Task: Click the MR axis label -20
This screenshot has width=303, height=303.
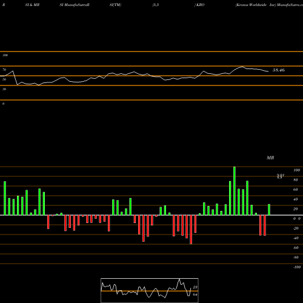Action: (x=296, y=228)
